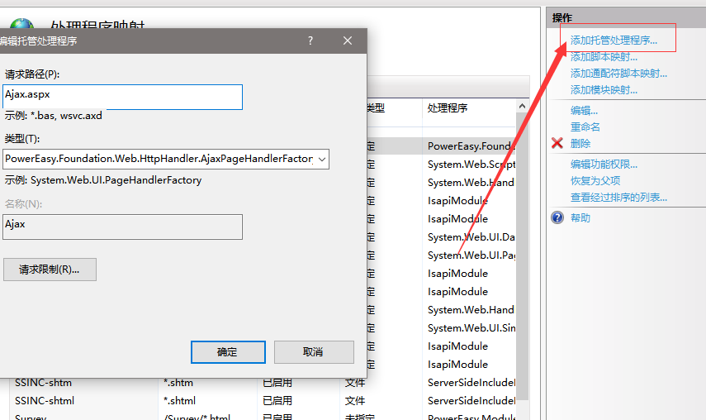Screen dimensions: 706x420
Task: Click the 添加模块映射 action link
Action: (x=604, y=90)
